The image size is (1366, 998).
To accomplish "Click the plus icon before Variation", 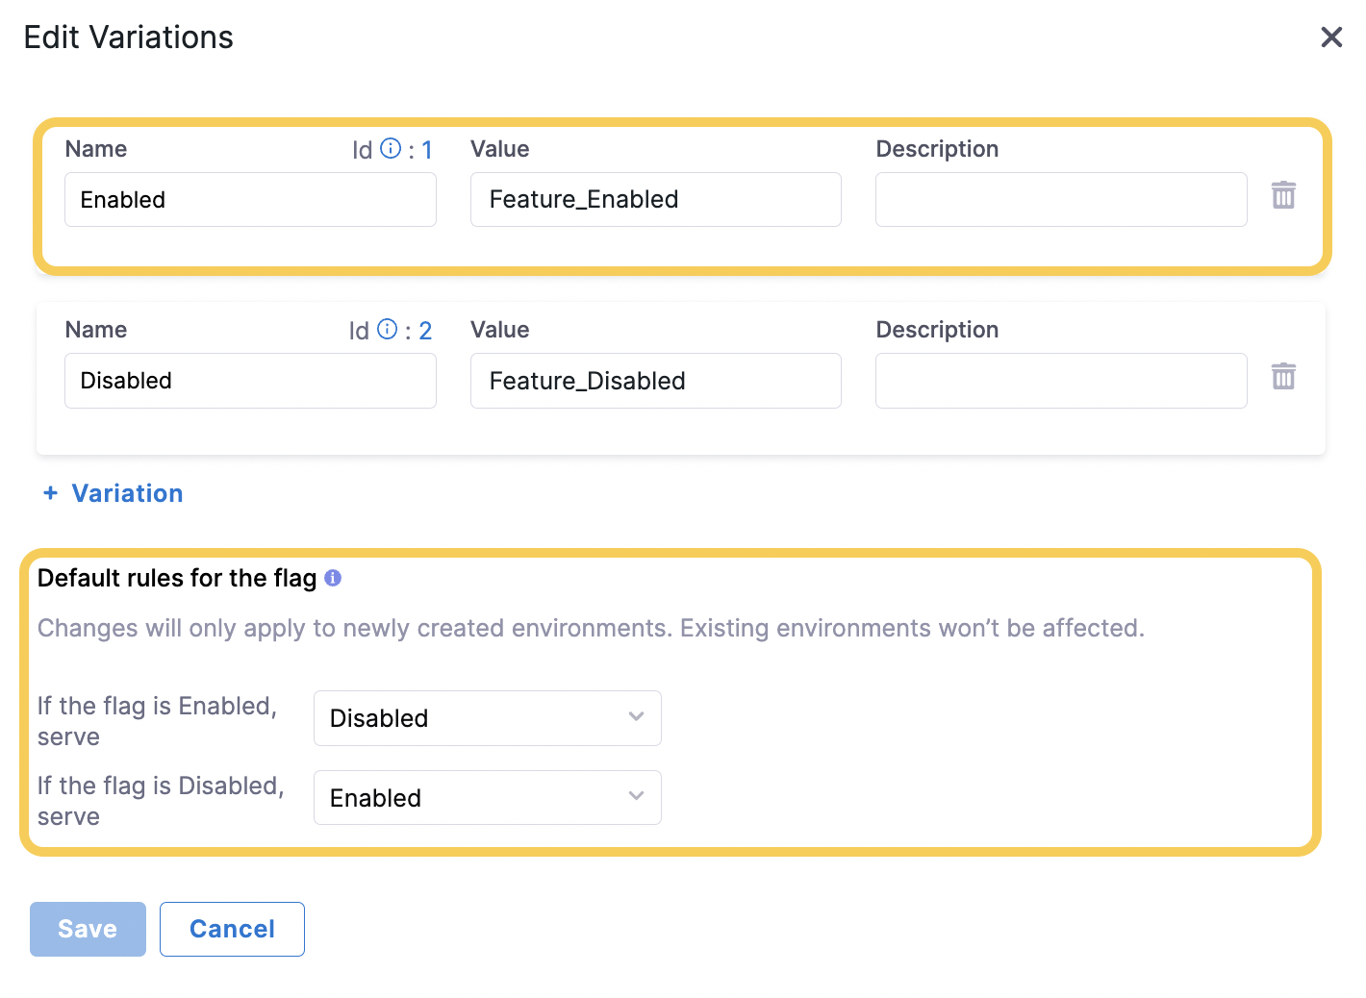I will 51,493.
